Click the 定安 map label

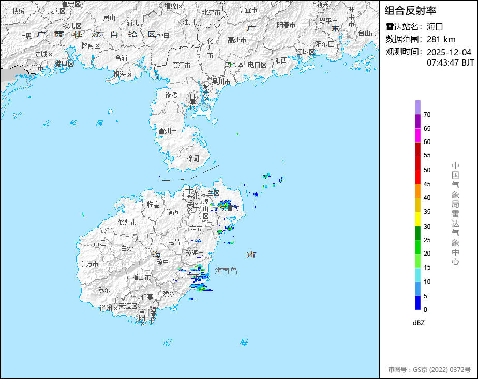coord(196,228)
